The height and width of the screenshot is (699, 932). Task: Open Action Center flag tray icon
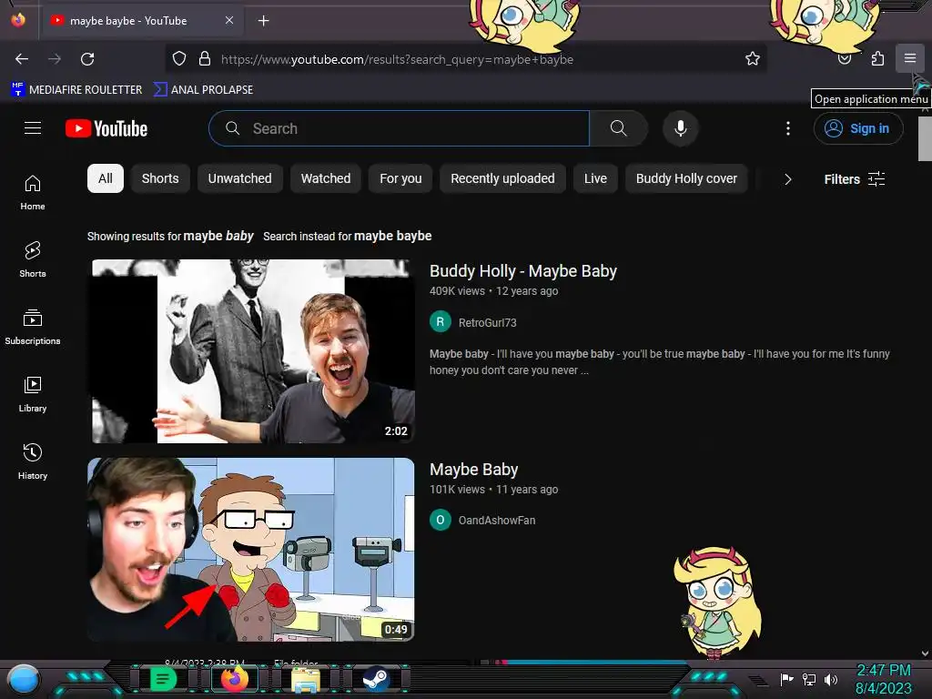787,679
